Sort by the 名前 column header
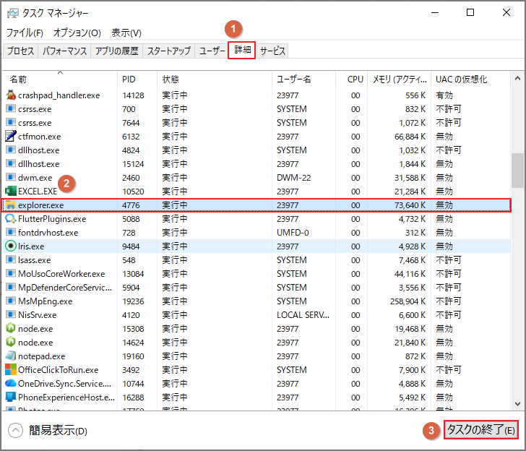526x451 pixels. [60, 80]
